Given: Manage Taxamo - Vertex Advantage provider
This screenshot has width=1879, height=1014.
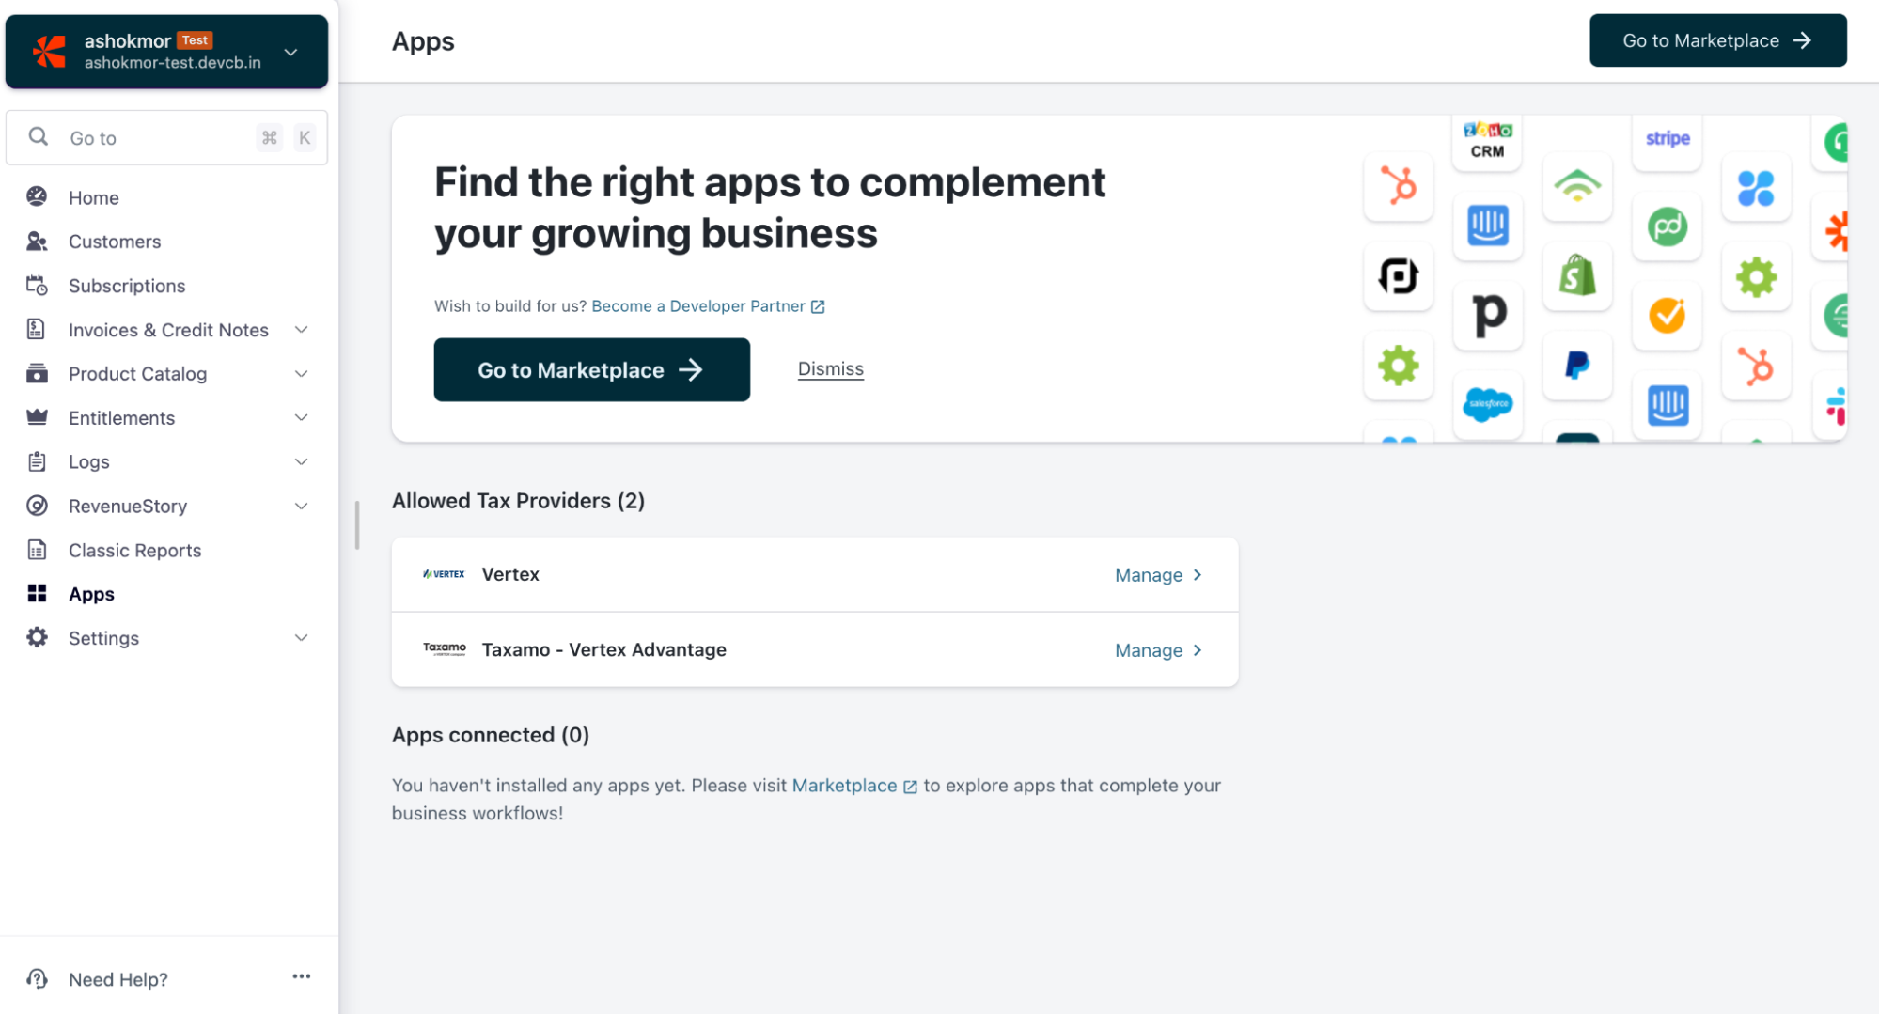Looking at the screenshot, I should pos(1158,650).
